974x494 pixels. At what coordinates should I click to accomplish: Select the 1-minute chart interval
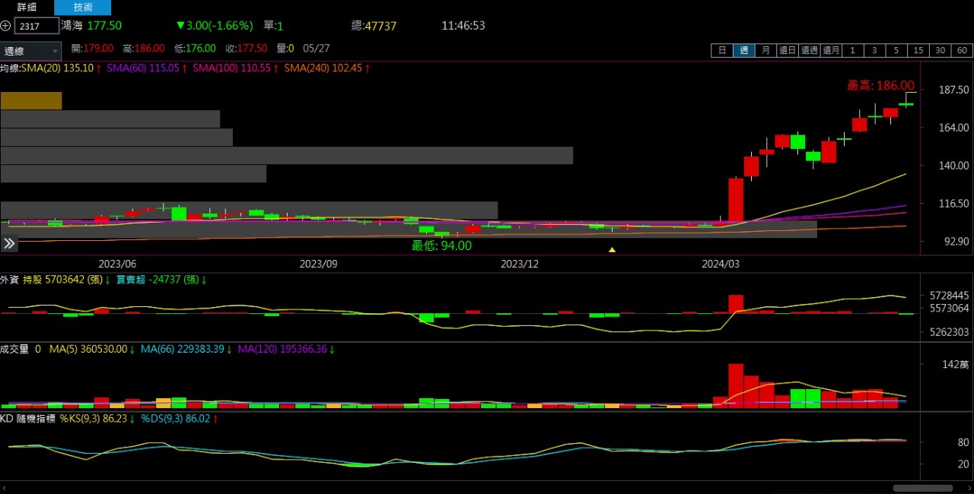click(853, 51)
